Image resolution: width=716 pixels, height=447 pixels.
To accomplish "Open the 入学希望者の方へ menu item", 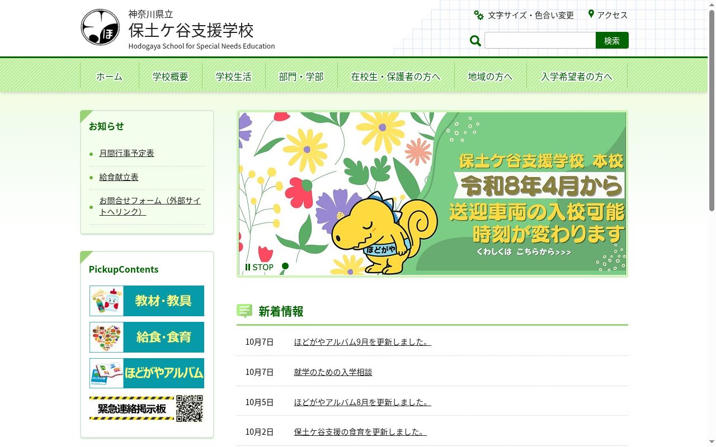I will tap(577, 77).
